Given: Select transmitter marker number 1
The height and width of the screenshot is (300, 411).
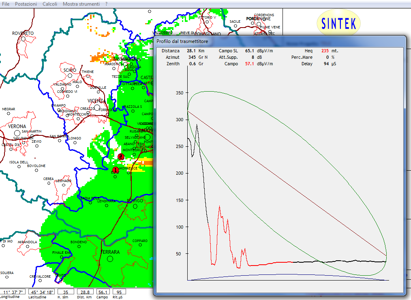Looking at the screenshot, I should [115, 169].
